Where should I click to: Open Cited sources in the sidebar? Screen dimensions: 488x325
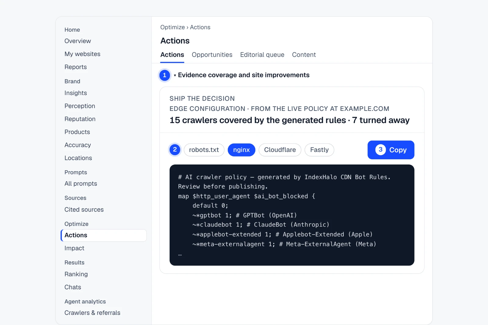click(84, 210)
